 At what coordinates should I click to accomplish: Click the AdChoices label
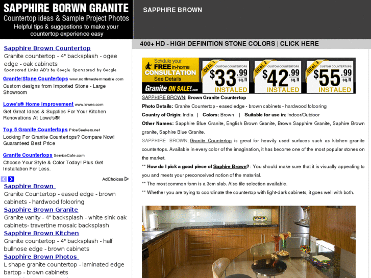pos(113,179)
